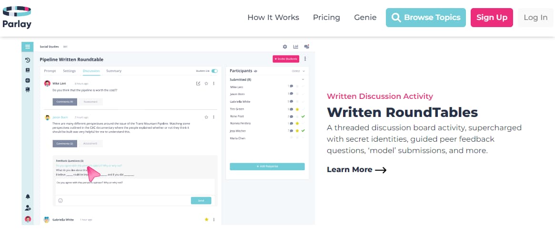Click the Parlay logo
This screenshot has height=232, width=555.
pos(17,17)
